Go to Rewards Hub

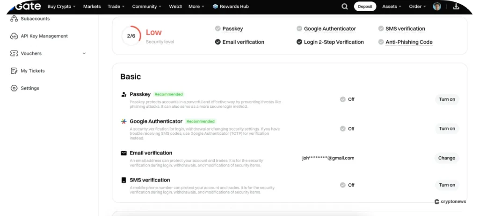click(234, 7)
